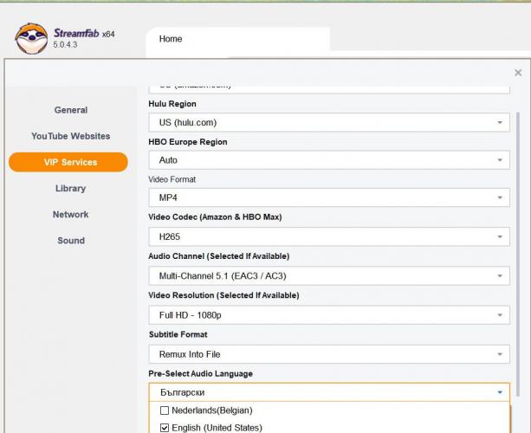Collapse the Pre-Select Audio Language dropdown
The height and width of the screenshot is (433, 531).
[x=329, y=392]
